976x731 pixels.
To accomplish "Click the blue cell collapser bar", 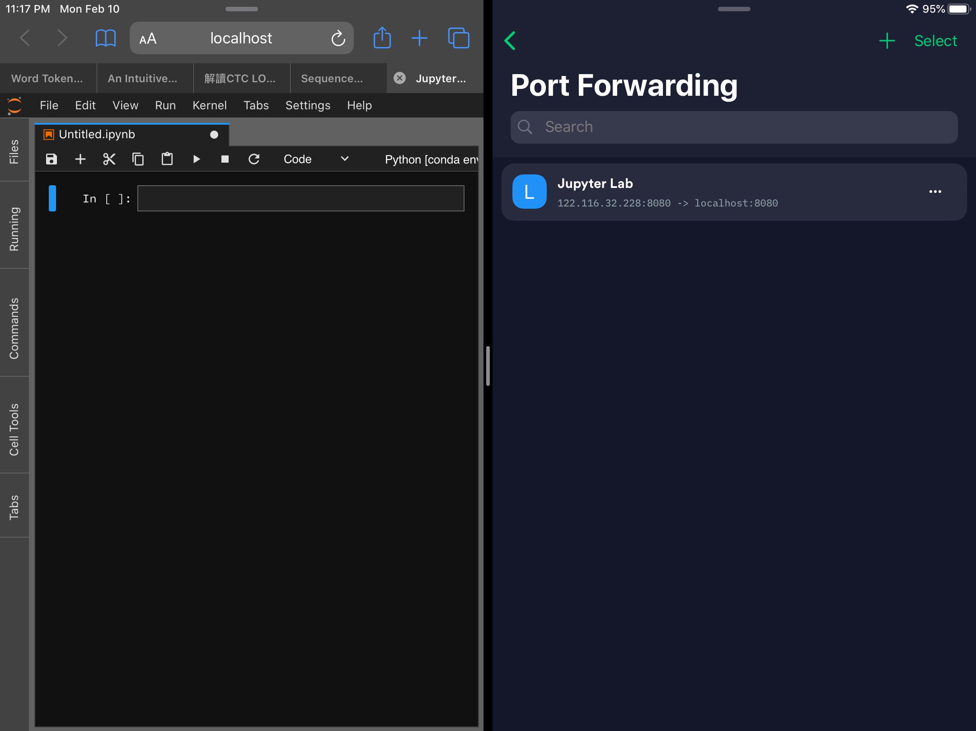I will 52,198.
